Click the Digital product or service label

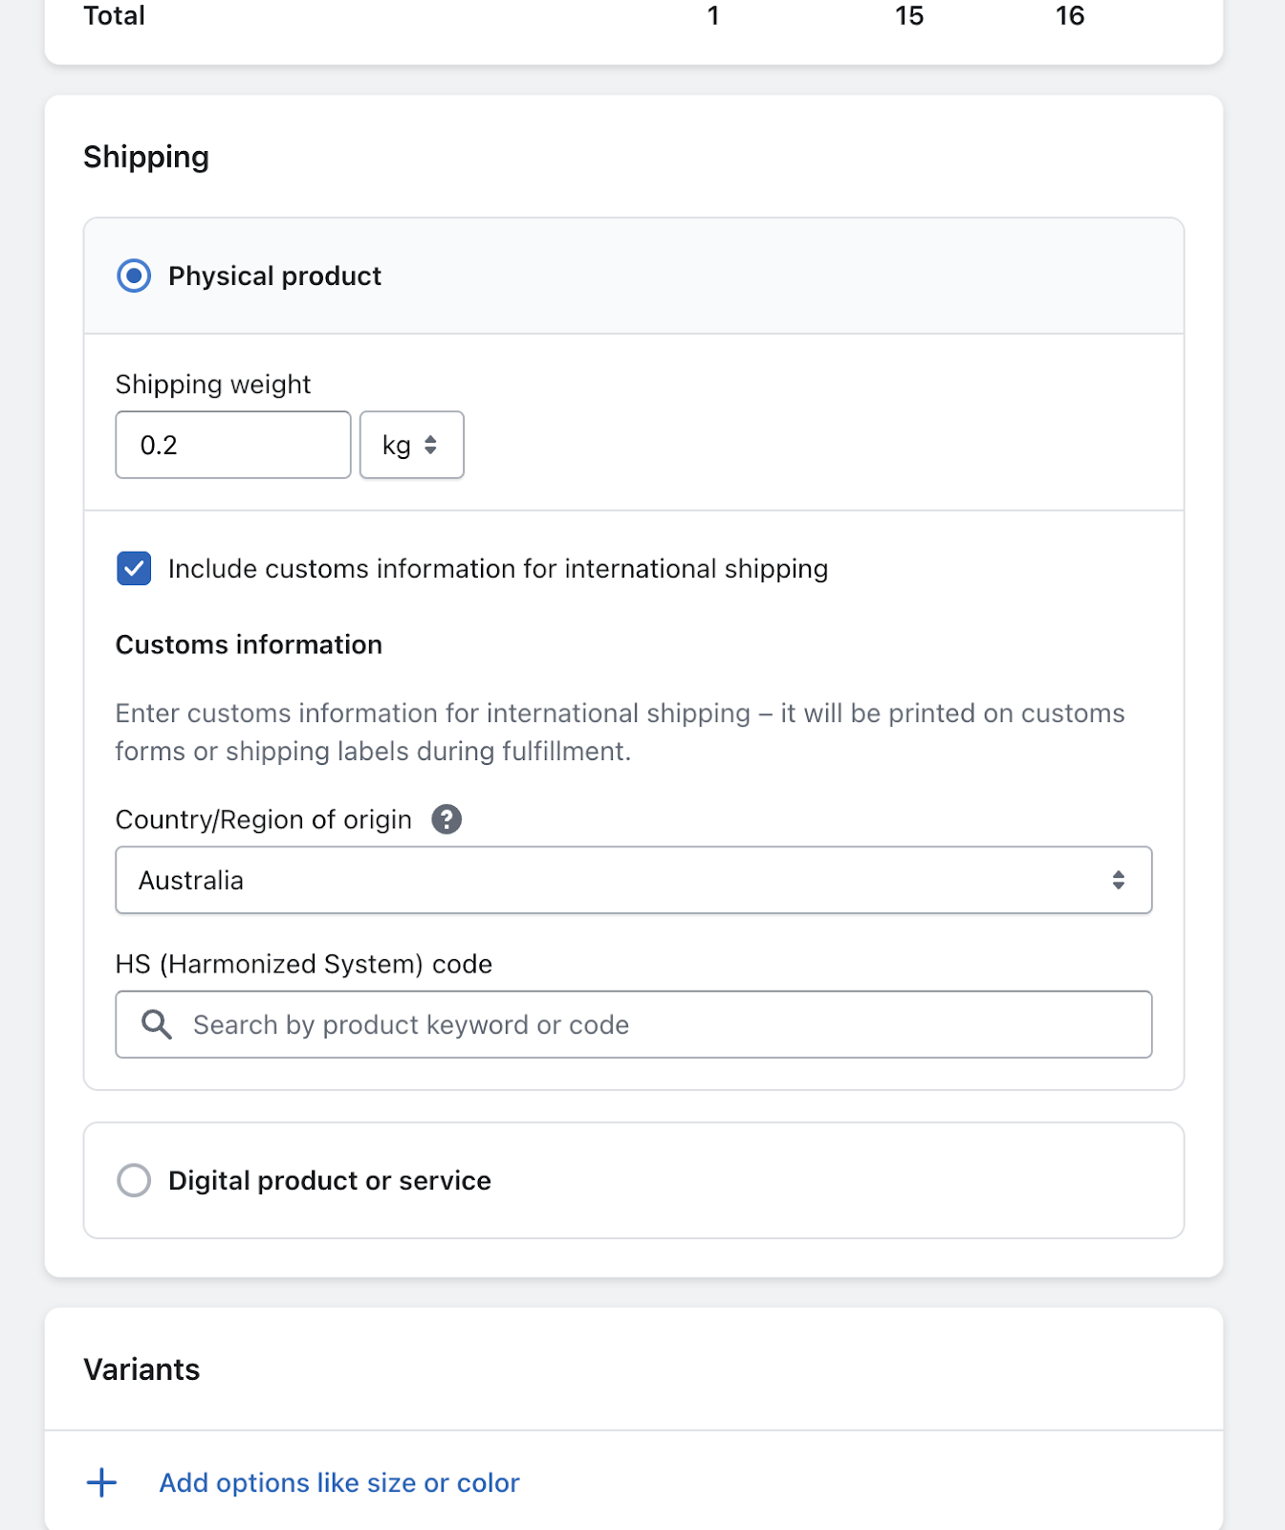coord(329,1181)
